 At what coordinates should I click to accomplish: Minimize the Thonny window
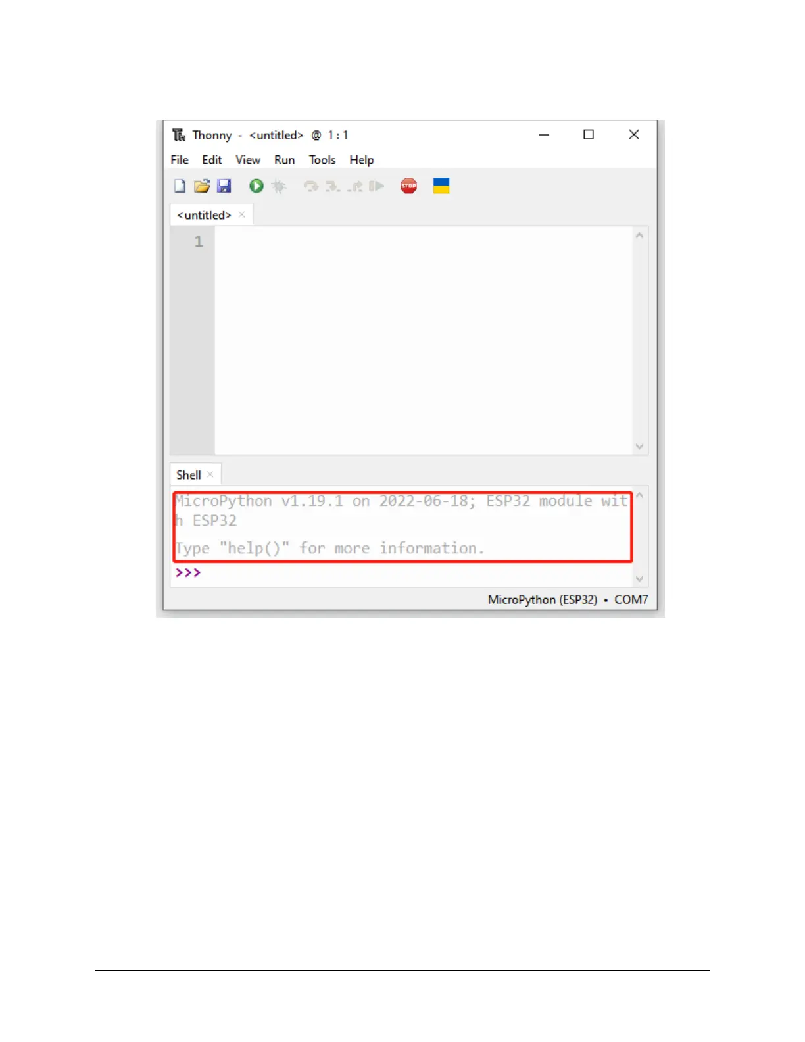point(544,135)
